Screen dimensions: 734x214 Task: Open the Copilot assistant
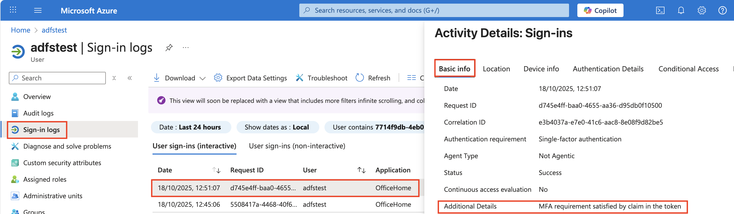click(x=600, y=11)
